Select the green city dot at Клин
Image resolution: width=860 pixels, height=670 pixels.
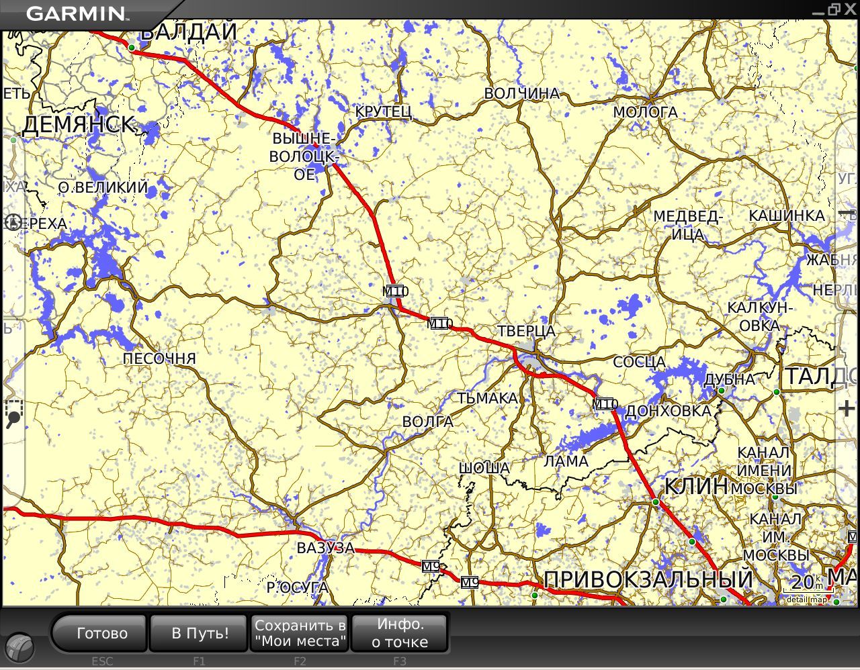click(x=655, y=502)
